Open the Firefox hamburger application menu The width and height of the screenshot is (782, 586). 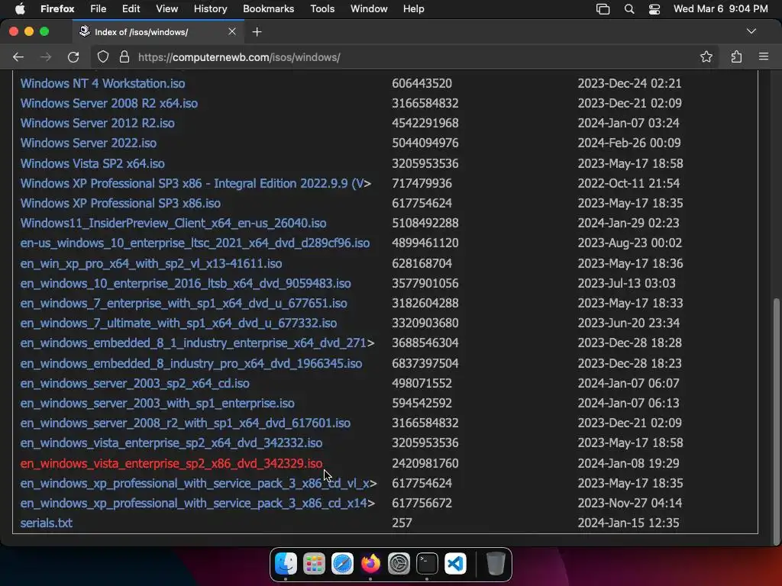click(764, 56)
